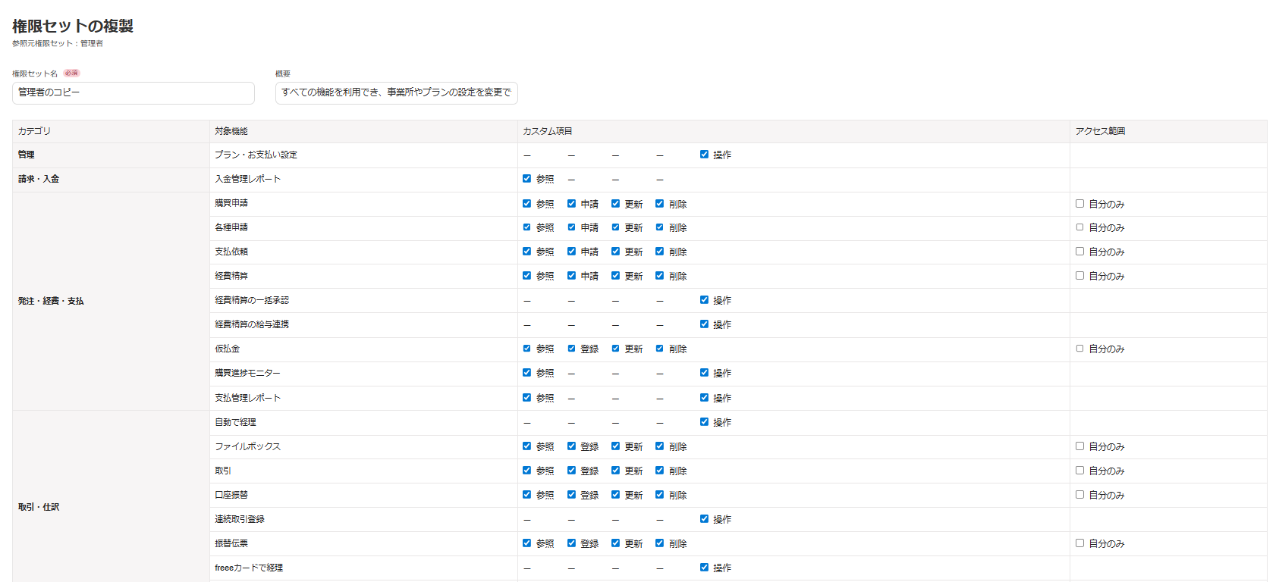Viewport: 1279px width, 582px height.
Task: Uncheck 登録 for 振替伝票
Action: (x=571, y=543)
